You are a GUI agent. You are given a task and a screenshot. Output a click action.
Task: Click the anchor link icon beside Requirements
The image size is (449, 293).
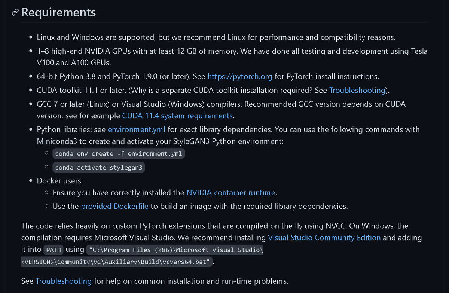click(15, 13)
